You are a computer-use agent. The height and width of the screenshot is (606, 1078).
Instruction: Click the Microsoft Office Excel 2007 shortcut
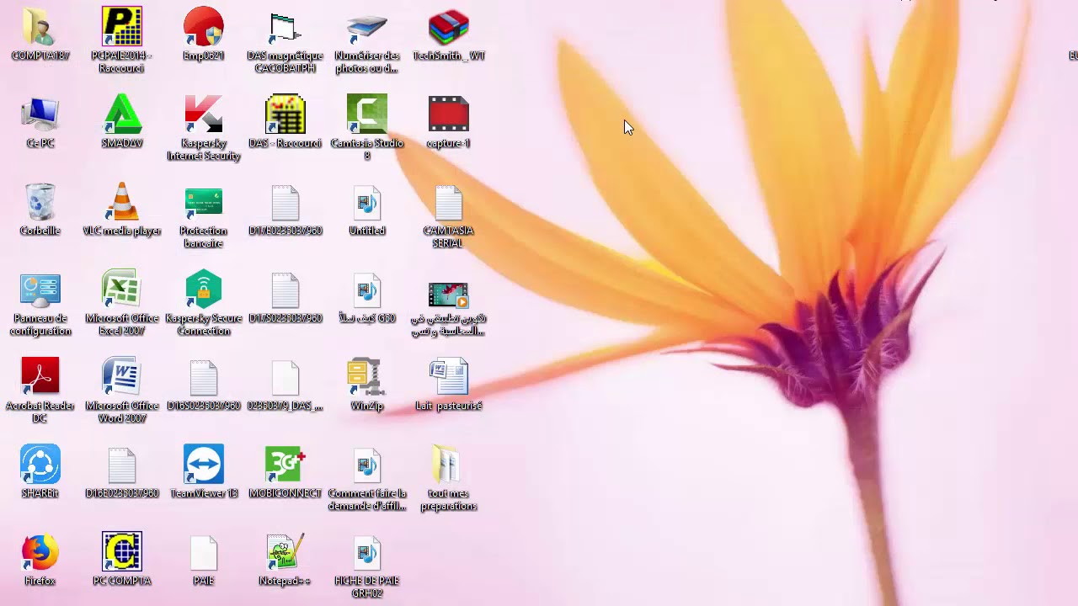tap(122, 290)
